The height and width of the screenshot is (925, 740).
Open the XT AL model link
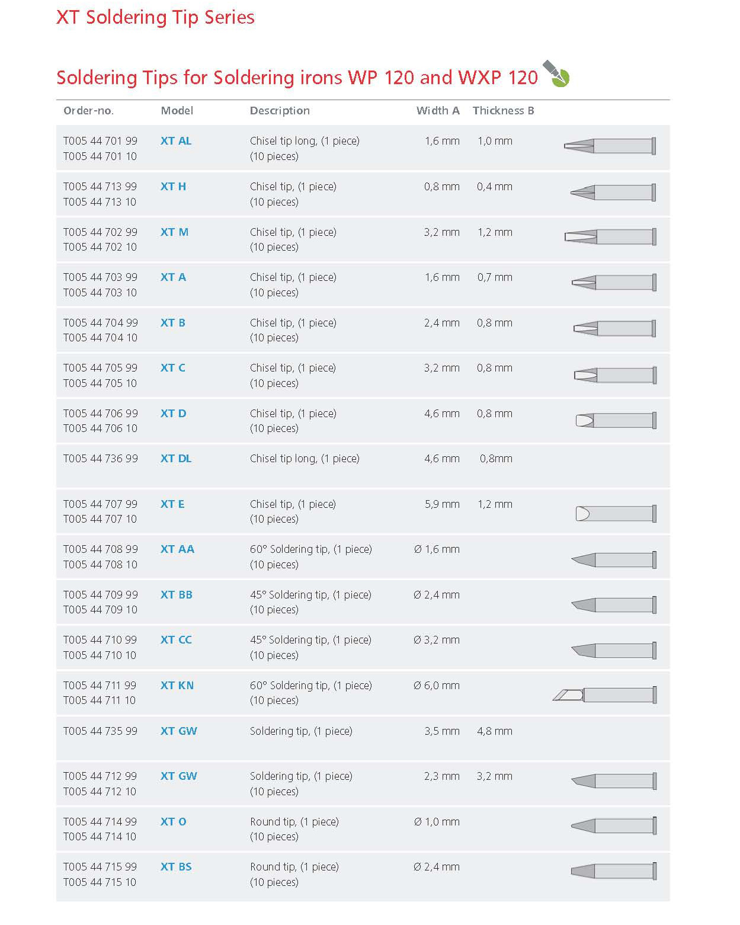(176, 141)
